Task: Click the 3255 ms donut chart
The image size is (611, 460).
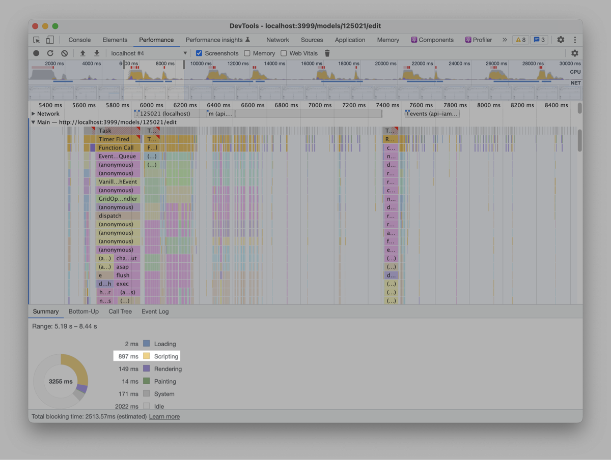Action: 61,381
